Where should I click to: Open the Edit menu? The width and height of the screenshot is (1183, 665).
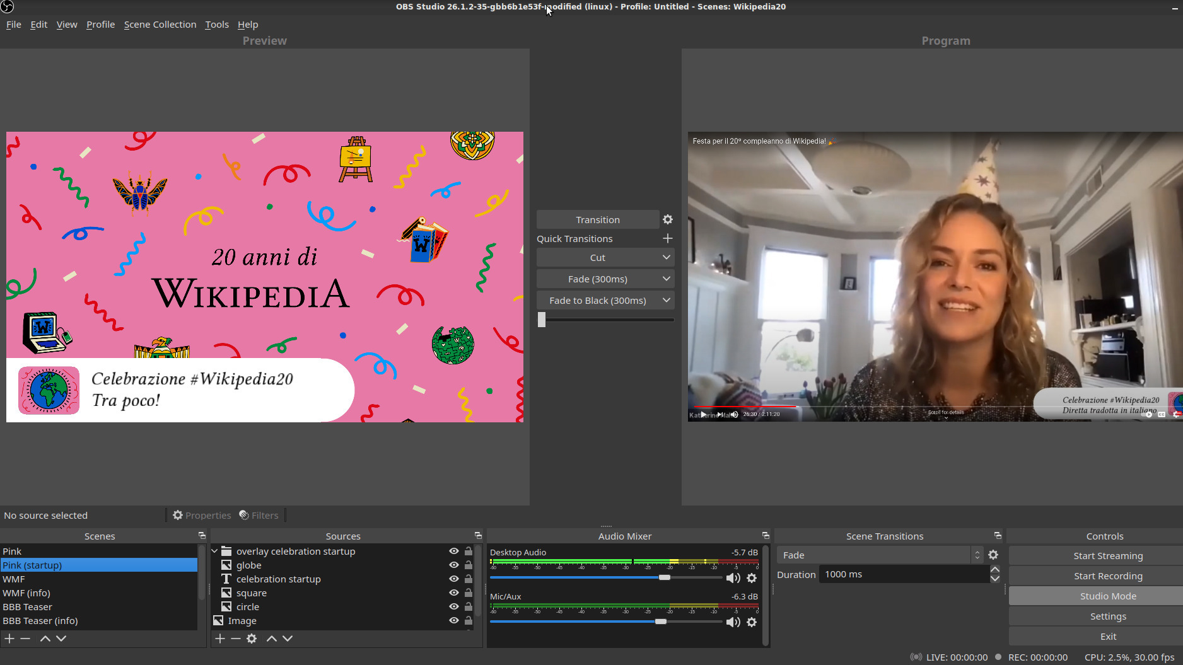coord(38,25)
